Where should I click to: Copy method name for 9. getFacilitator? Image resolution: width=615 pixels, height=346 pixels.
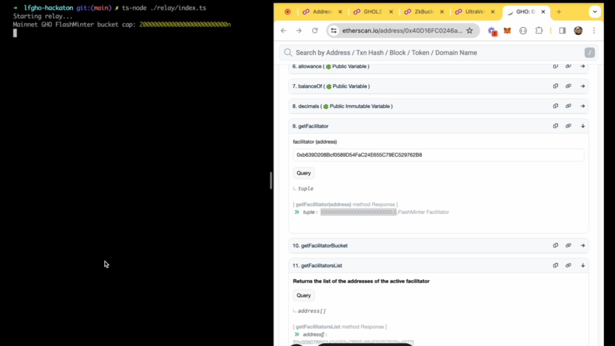(x=555, y=126)
